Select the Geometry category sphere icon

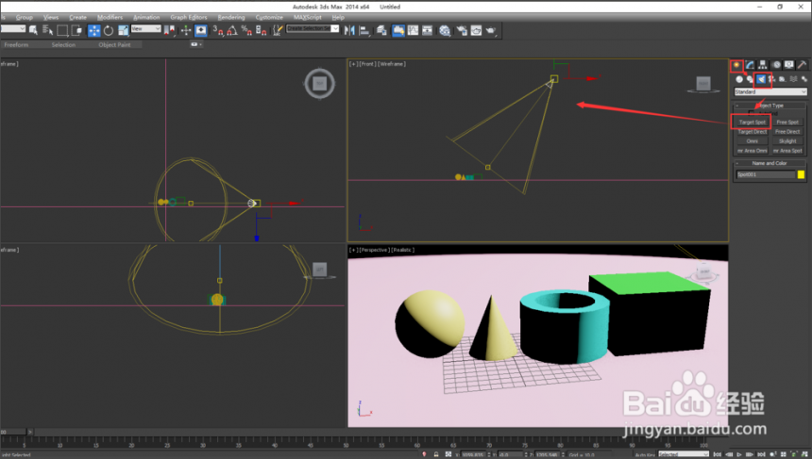[x=739, y=79]
